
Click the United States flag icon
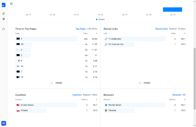(18, 105)
